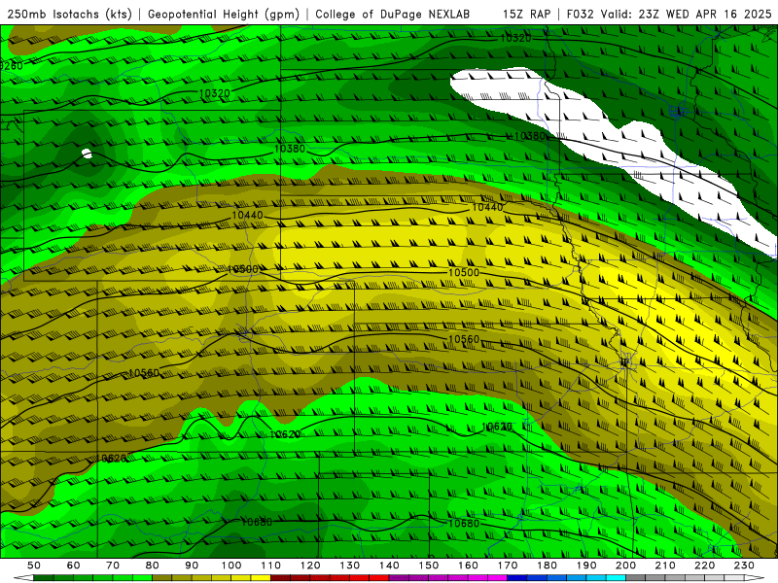The width and height of the screenshot is (778, 583).
Task: Click the '200' legend value
Action: [626, 566]
